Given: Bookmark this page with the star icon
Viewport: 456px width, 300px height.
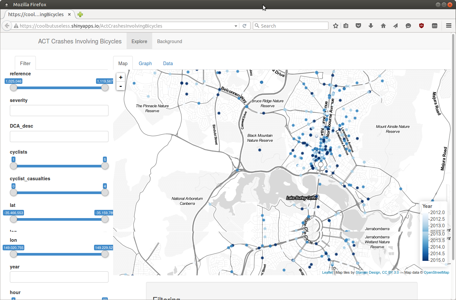Looking at the screenshot, I should click(335, 26).
